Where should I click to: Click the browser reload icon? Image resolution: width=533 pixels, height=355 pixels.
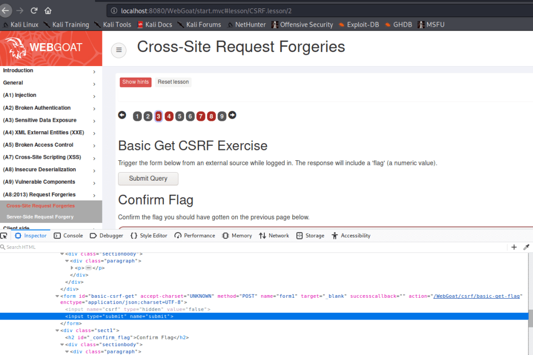click(x=34, y=10)
